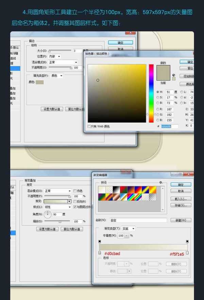Click the out-of-gamut warning cube icon
The height and width of the screenshot is (300, 204).
coord(174,75)
